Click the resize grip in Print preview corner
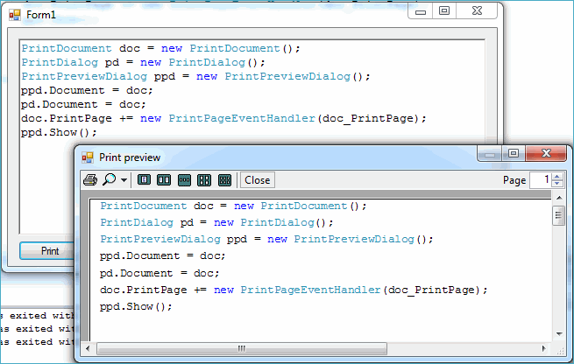Viewport: 574px width, 364px height. coord(560,351)
